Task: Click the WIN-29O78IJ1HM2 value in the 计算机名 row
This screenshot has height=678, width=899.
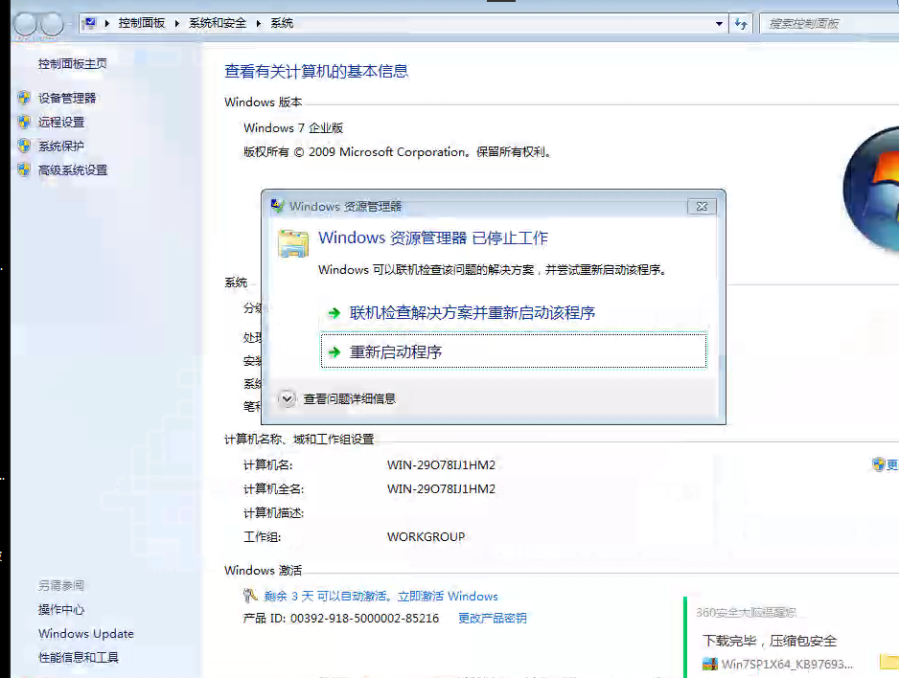Action: click(441, 465)
